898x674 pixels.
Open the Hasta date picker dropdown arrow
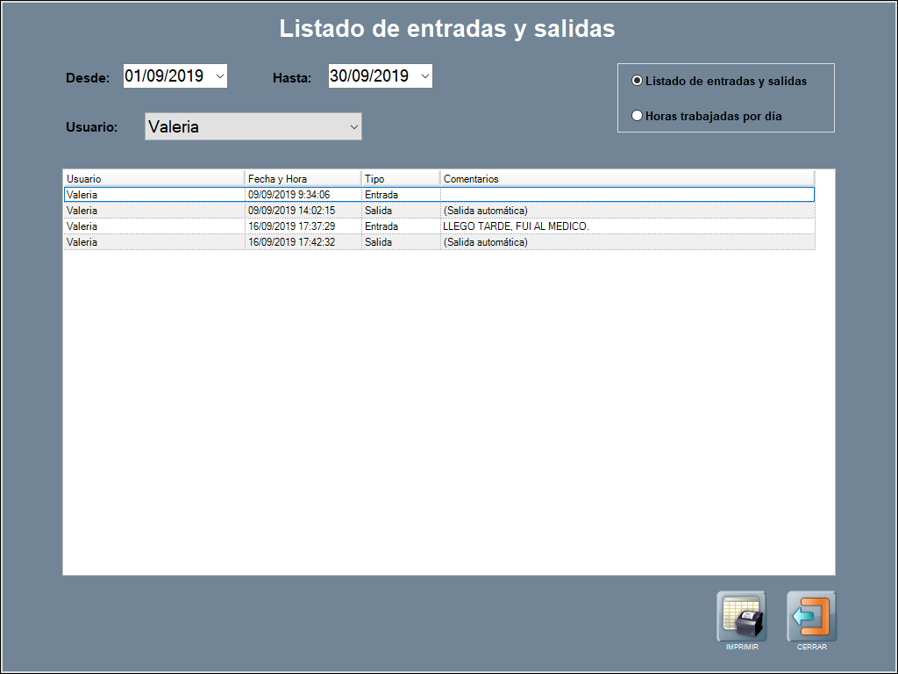425,76
